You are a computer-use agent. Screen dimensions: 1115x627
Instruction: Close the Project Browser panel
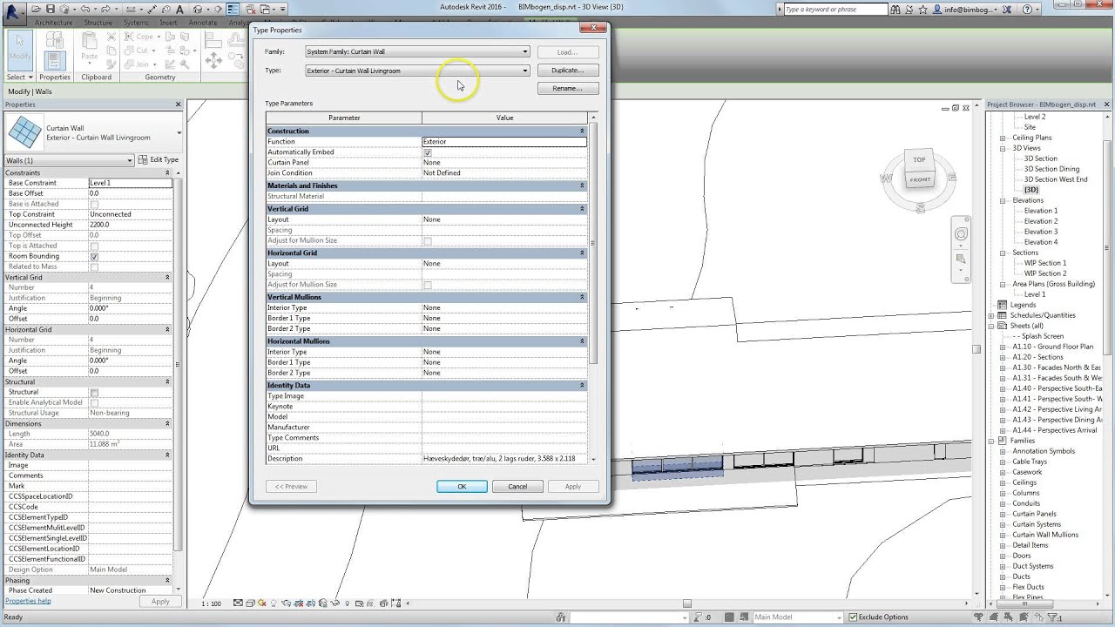point(1107,104)
